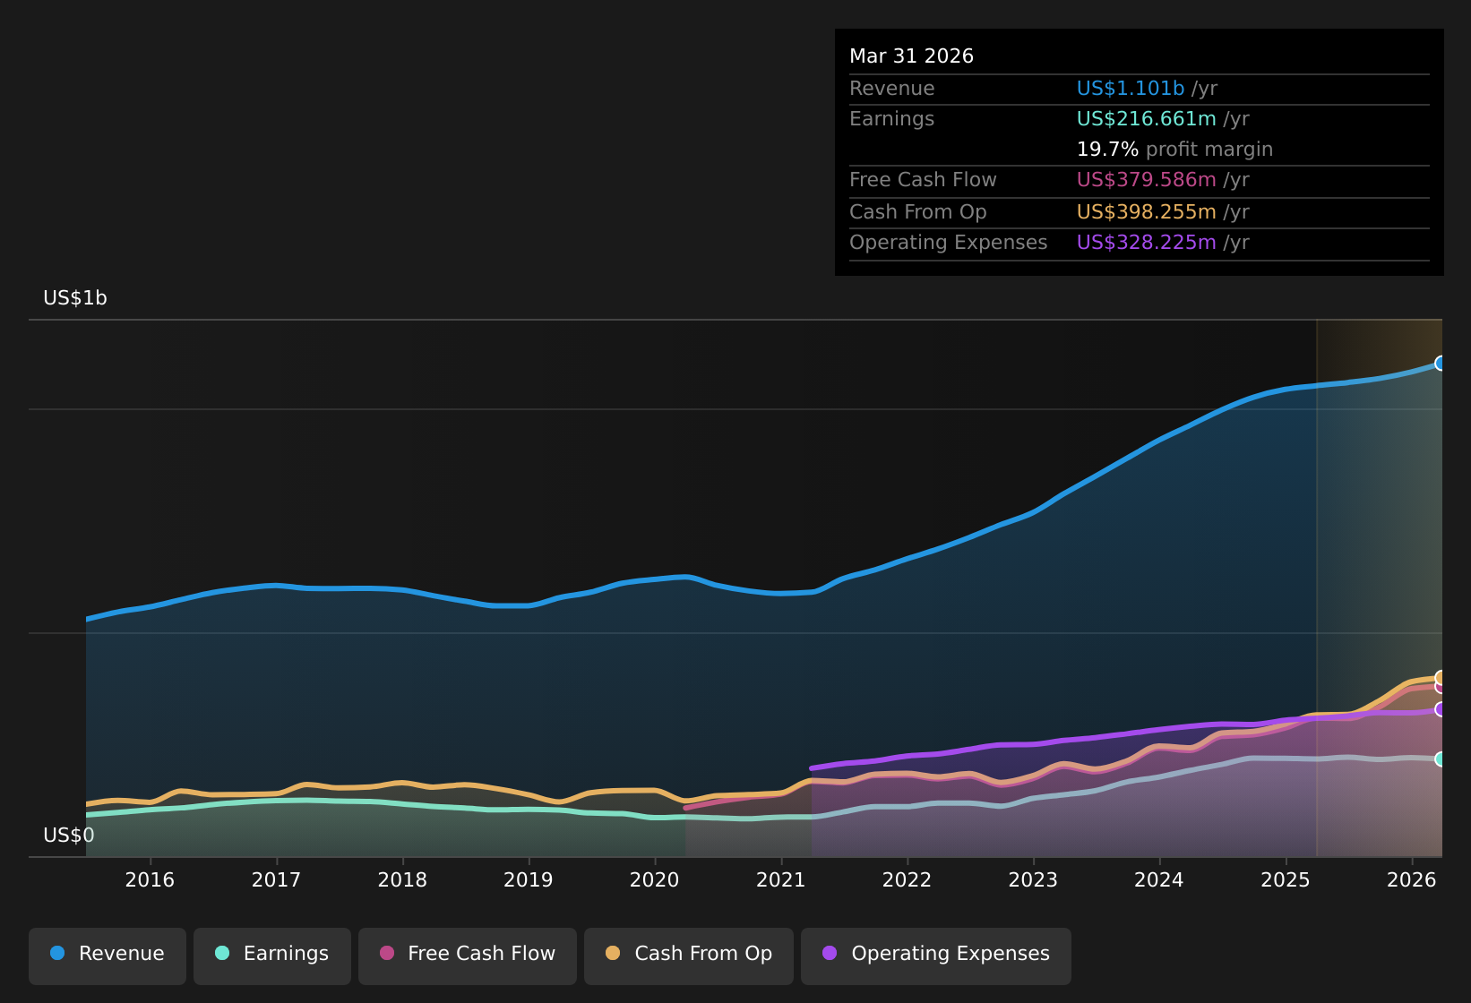1471x1003 pixels.
Task: Click the 2023 x-axis label
Action: coord(1033,879)
